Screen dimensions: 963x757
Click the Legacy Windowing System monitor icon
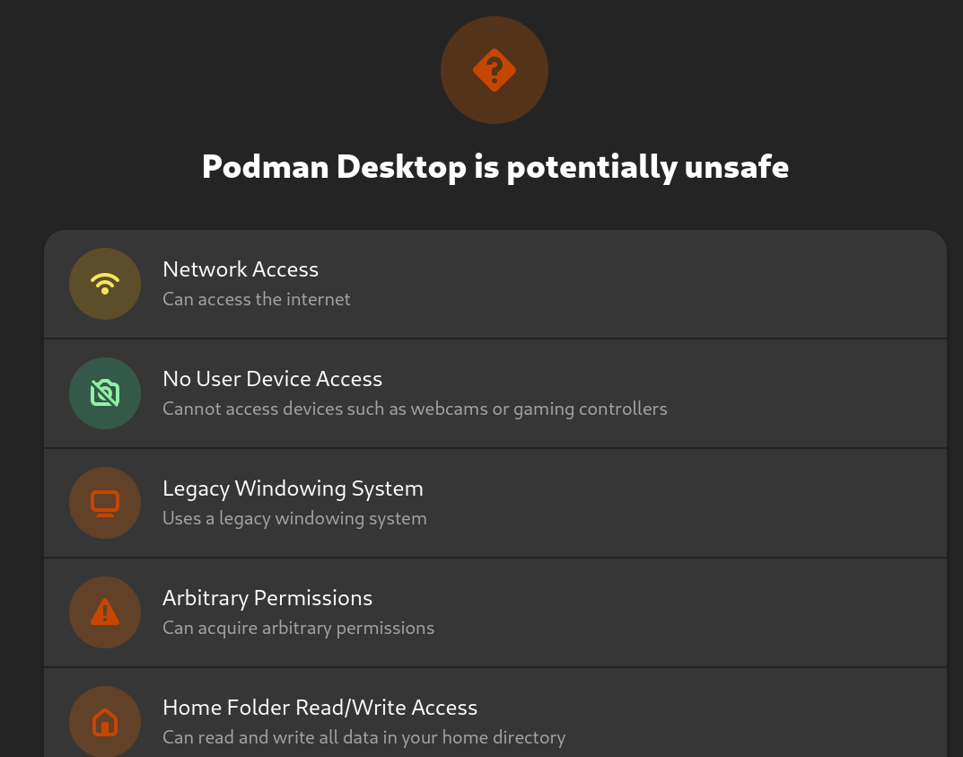pyautogui.click(x=105, y=503)
